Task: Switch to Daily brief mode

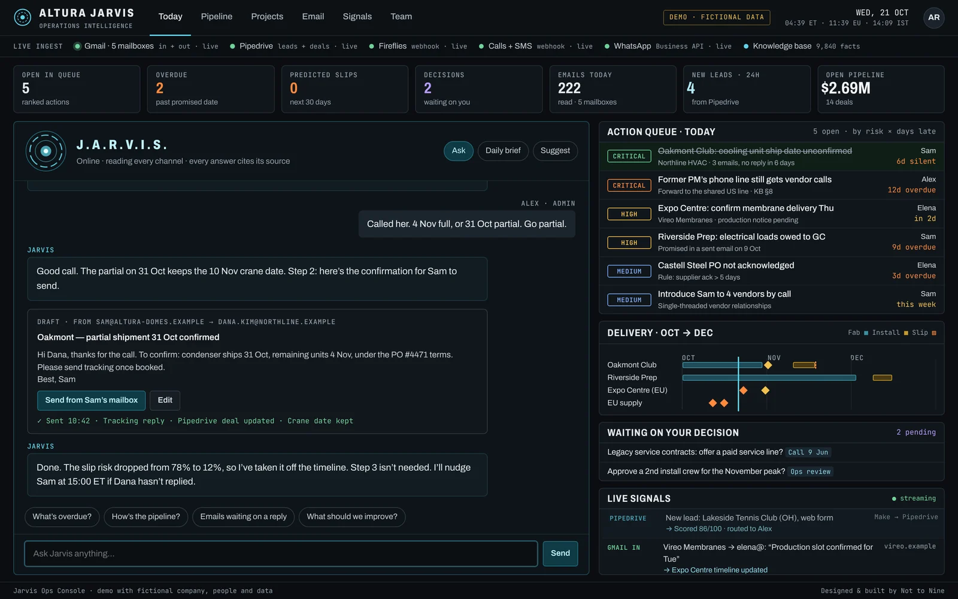Action: pyautogui.click(x=503, y=151)
